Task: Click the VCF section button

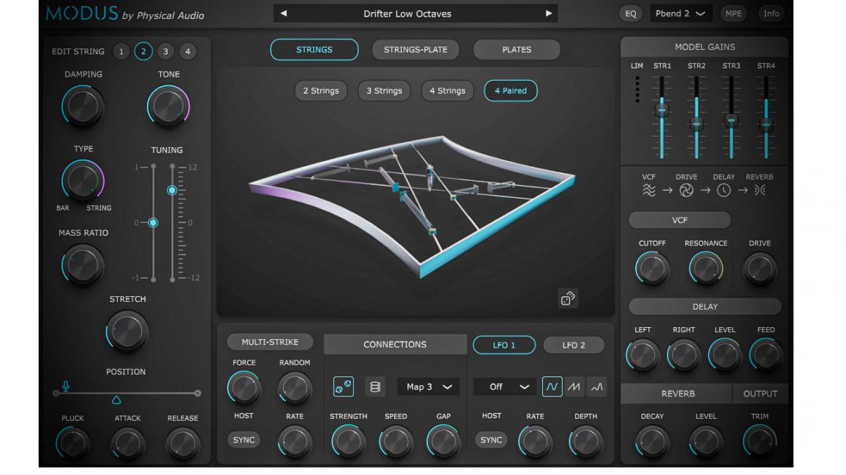Action: point(680,220)
